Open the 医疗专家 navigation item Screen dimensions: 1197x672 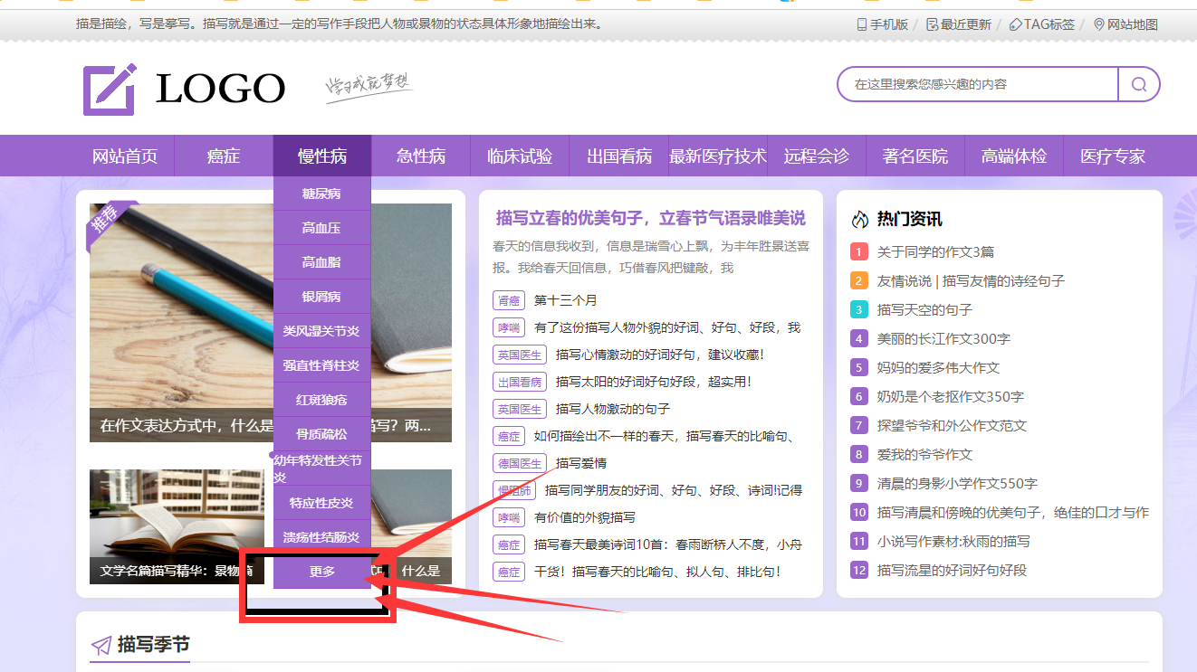click(1113, 156)
